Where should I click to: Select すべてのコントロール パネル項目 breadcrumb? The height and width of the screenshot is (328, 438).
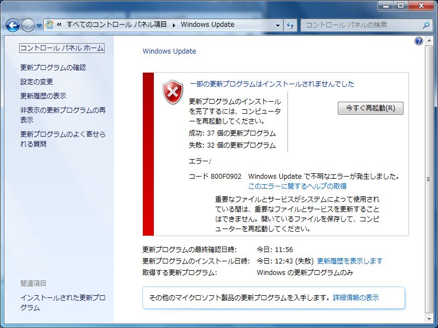pos(117,25)
